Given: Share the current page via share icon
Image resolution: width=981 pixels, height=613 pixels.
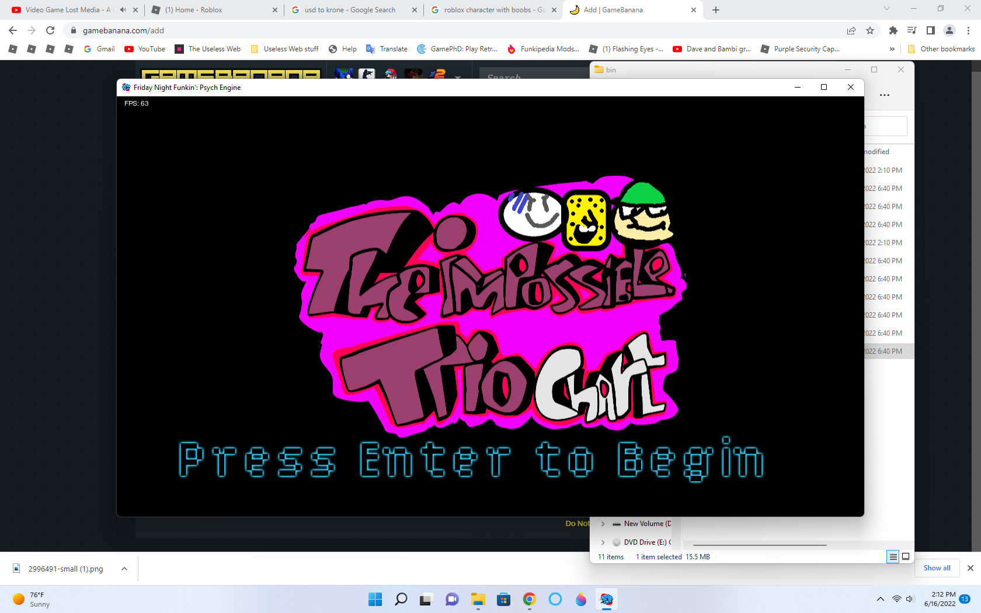Looking at the screenshot, I should coord(852,30).
